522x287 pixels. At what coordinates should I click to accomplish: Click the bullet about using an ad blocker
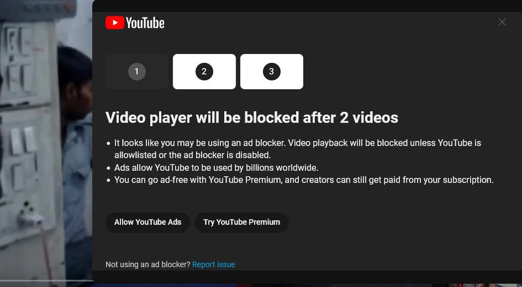coord(298,149)
